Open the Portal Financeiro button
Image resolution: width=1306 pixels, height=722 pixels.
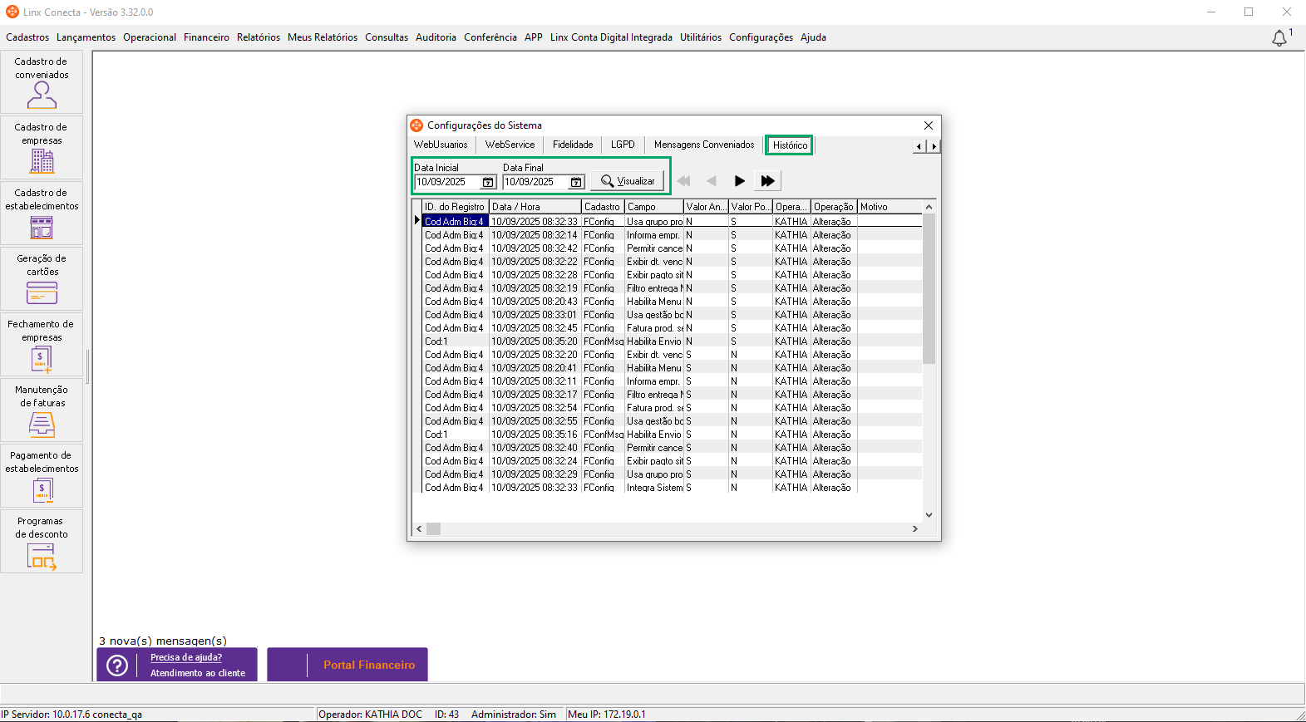coord(347,665)
